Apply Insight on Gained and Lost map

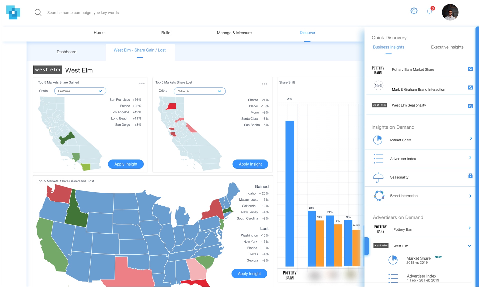coord(249,273)
